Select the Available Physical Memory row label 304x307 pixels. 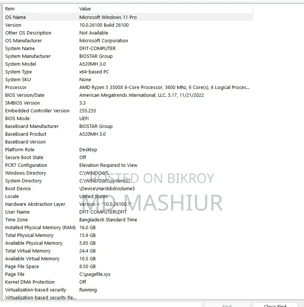point(34,243)
